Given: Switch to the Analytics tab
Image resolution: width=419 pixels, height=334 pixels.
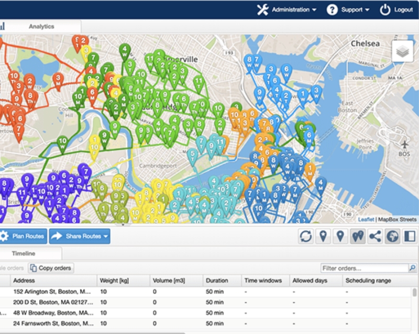Looking at the screenshot, I should click(x=41, y=27).
